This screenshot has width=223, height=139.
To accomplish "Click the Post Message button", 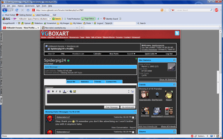I will pos(111,107).
